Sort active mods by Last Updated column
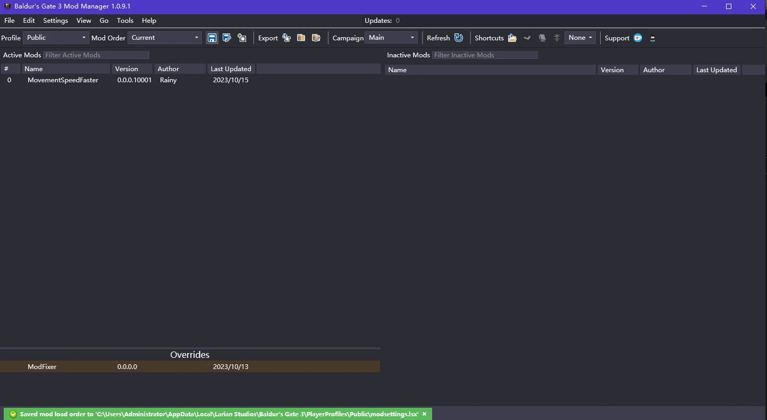 click(x=231, y=68)
